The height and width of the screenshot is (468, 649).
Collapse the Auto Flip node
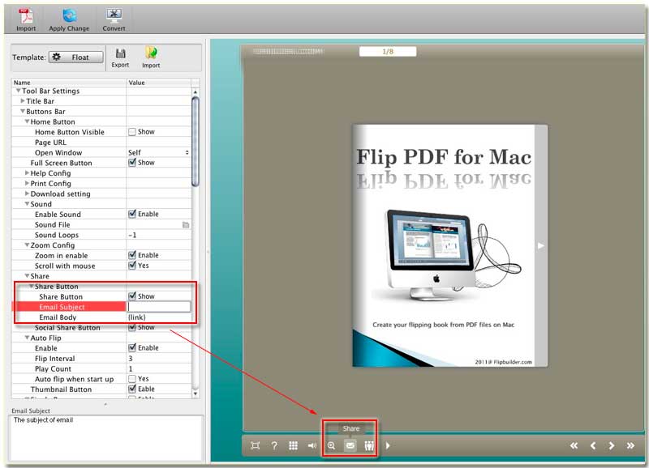27,338
